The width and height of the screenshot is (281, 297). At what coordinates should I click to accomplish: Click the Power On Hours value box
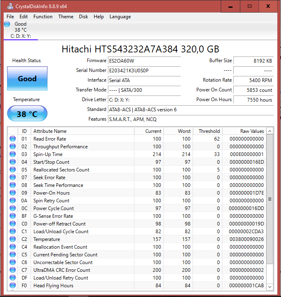[x=253, y=100]
